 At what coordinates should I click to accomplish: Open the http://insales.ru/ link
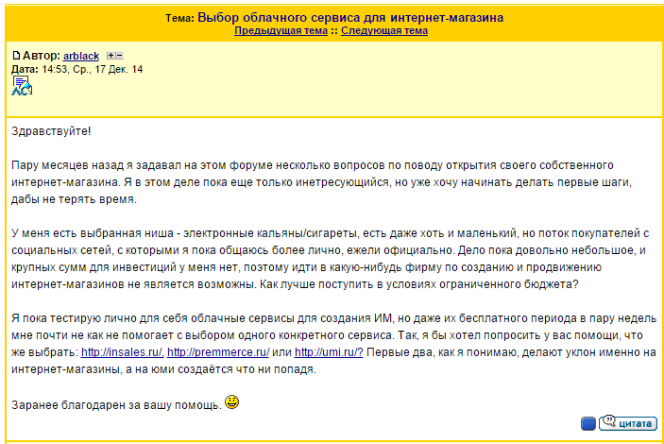(123, 352)
